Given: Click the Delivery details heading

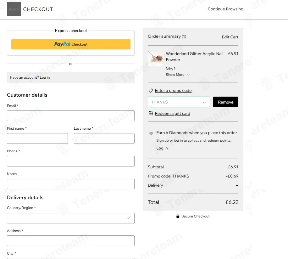Looking at the screenshot, I should click(25, 197).
